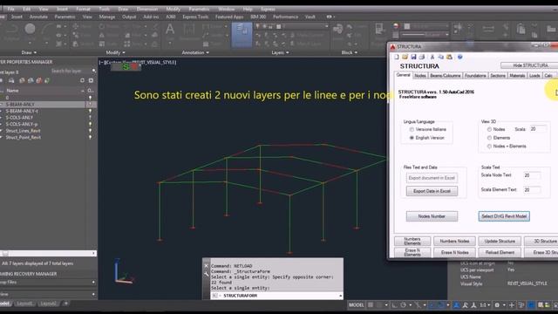Open the layer selection combo box in the ribbon
The height and width of the screenshot is (314, 558).
(291, 26)
